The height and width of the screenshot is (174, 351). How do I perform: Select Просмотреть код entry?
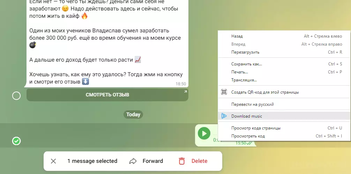click(284, 136)
